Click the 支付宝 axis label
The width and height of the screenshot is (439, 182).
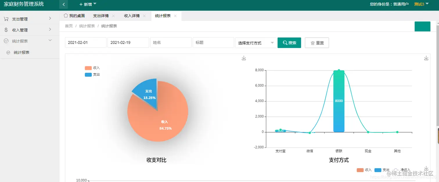[x=280, y=151]
